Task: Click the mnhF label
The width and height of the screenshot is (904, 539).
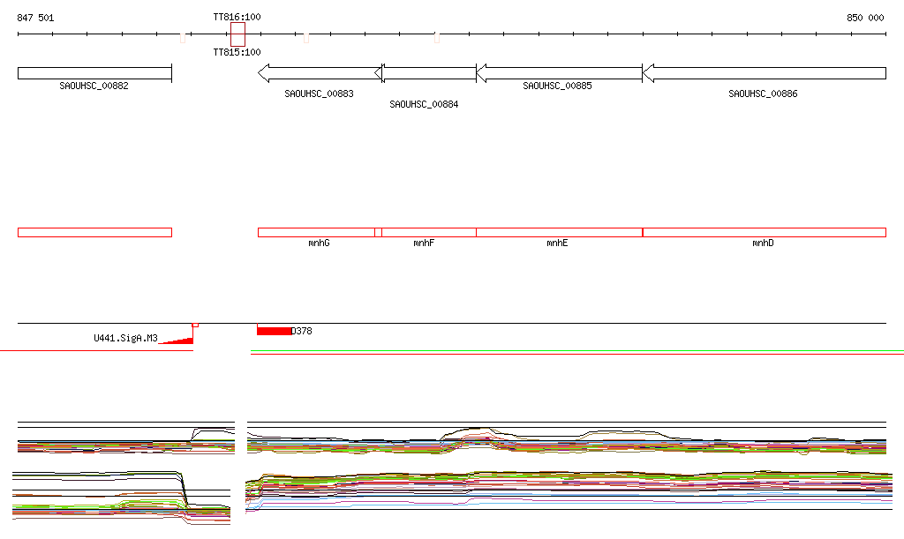Action: click(424, 243)
